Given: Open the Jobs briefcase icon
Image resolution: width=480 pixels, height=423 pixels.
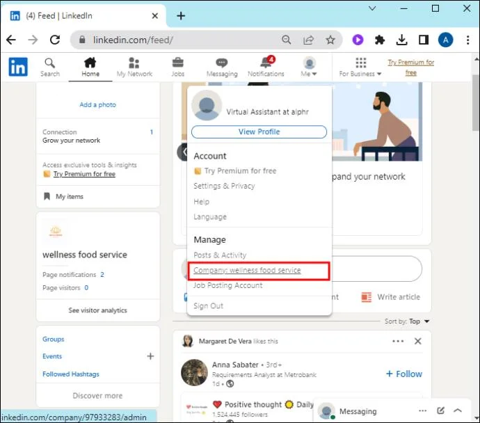Looking at the screenshot, I should (177, 63).
